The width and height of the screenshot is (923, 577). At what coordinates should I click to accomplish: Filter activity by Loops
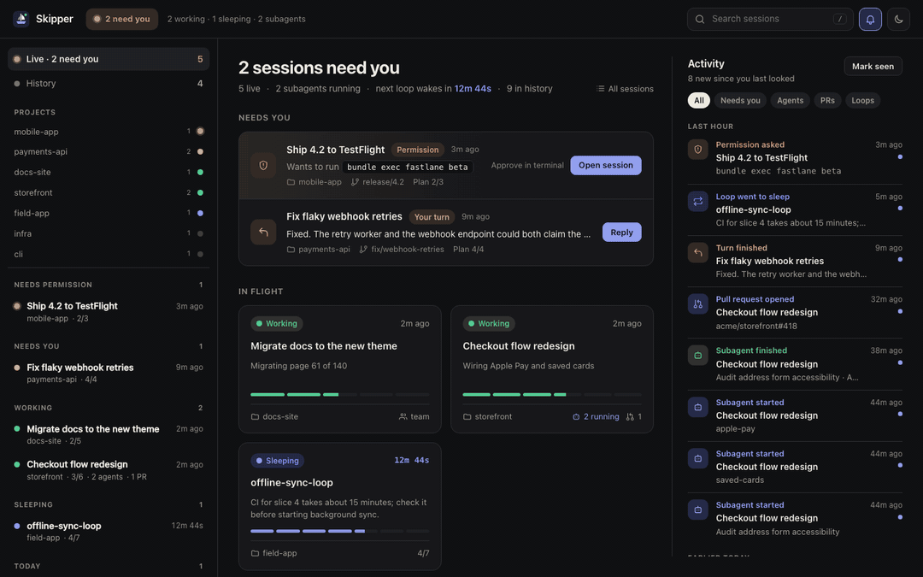pyautogui.click(x=862, y=101)
